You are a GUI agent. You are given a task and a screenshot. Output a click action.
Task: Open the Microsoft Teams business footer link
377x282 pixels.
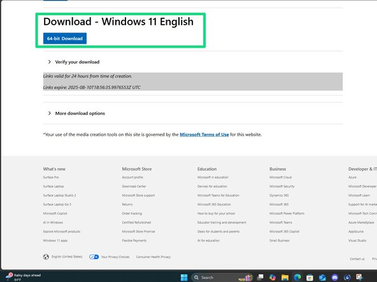point(281,222)
